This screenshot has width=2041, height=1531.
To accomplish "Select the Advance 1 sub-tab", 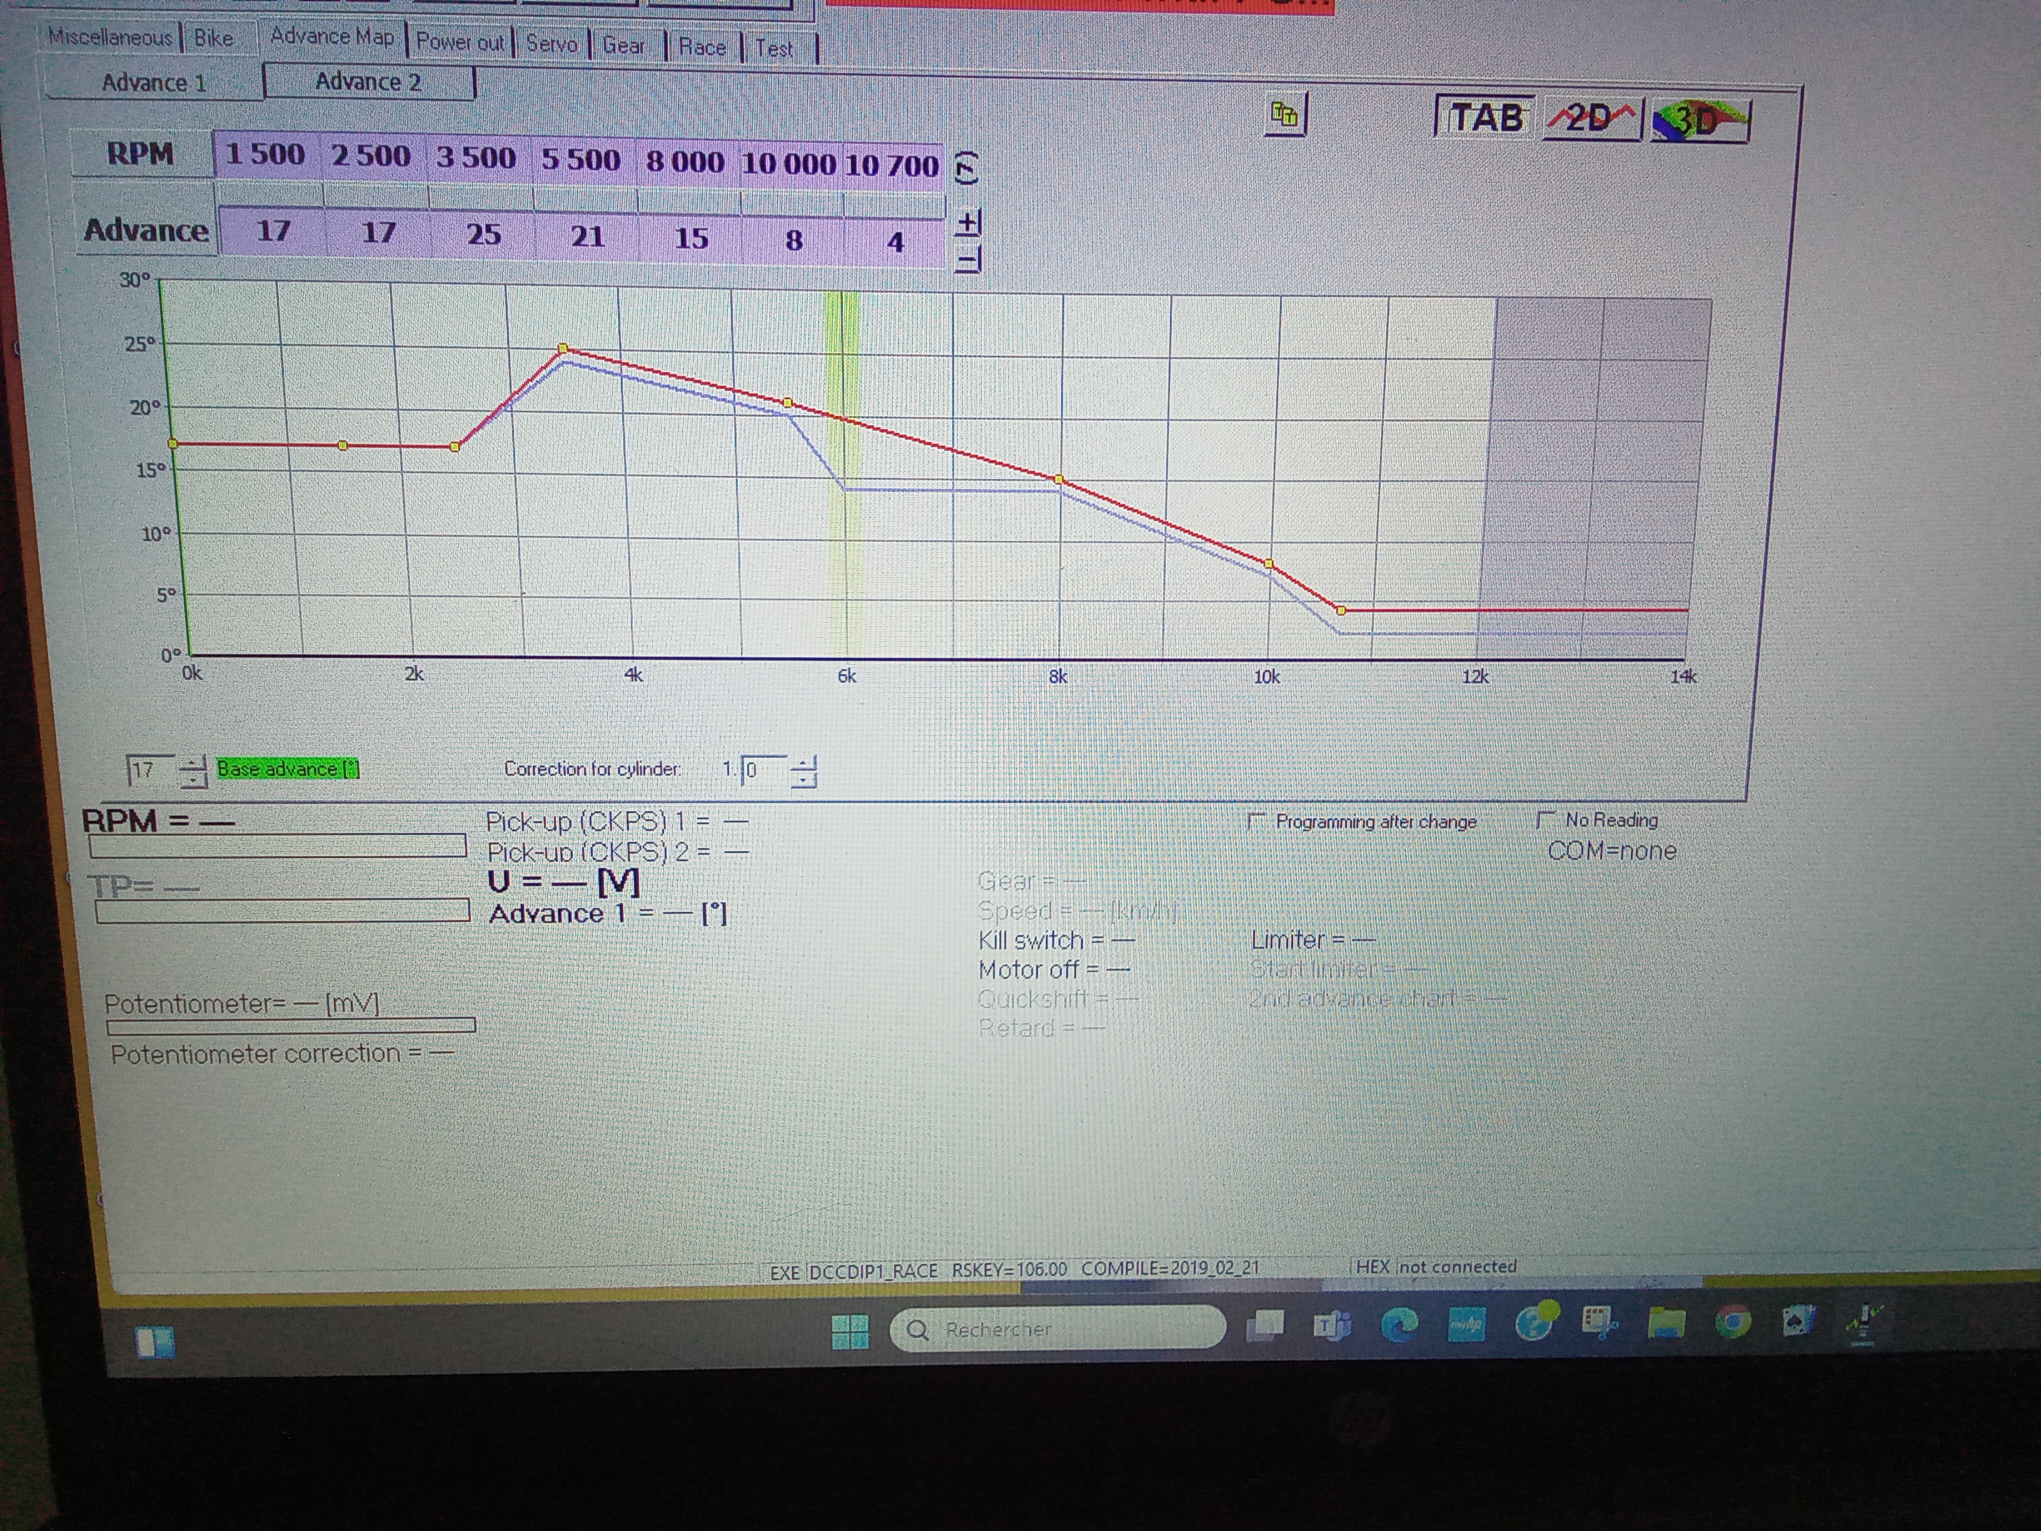I will 153,82.
